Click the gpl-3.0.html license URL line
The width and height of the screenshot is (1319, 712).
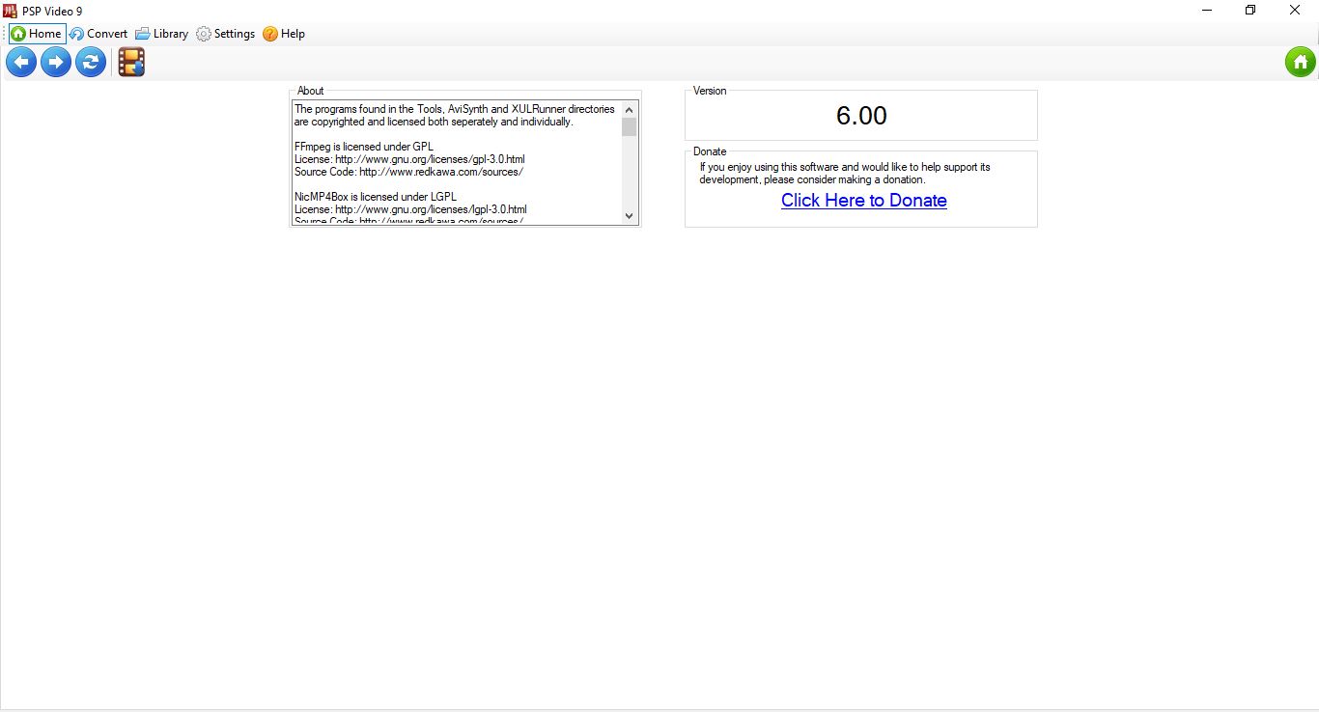tap(409, 159)
